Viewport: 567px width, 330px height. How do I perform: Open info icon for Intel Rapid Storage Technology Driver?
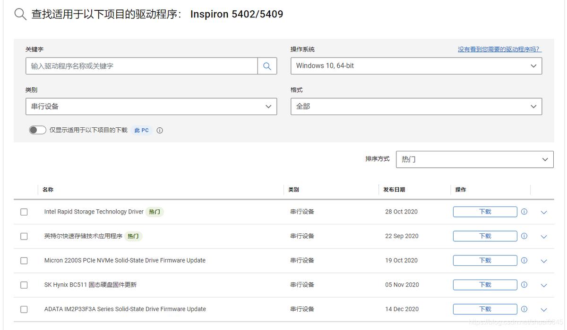(524, 212)
